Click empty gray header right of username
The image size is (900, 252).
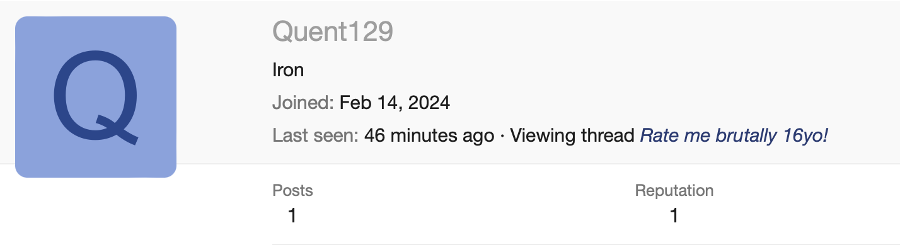coord(630,31)
